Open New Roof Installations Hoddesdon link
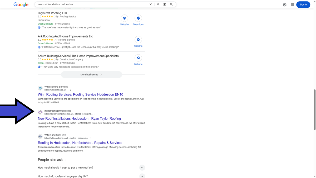The height and width of the screenshot is (178, 316). (x=79, y=119)
